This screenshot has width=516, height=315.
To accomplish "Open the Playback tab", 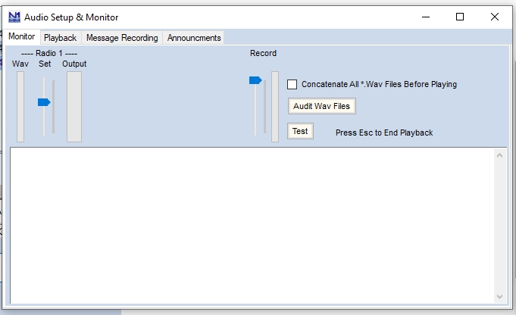I will point(60,37).
